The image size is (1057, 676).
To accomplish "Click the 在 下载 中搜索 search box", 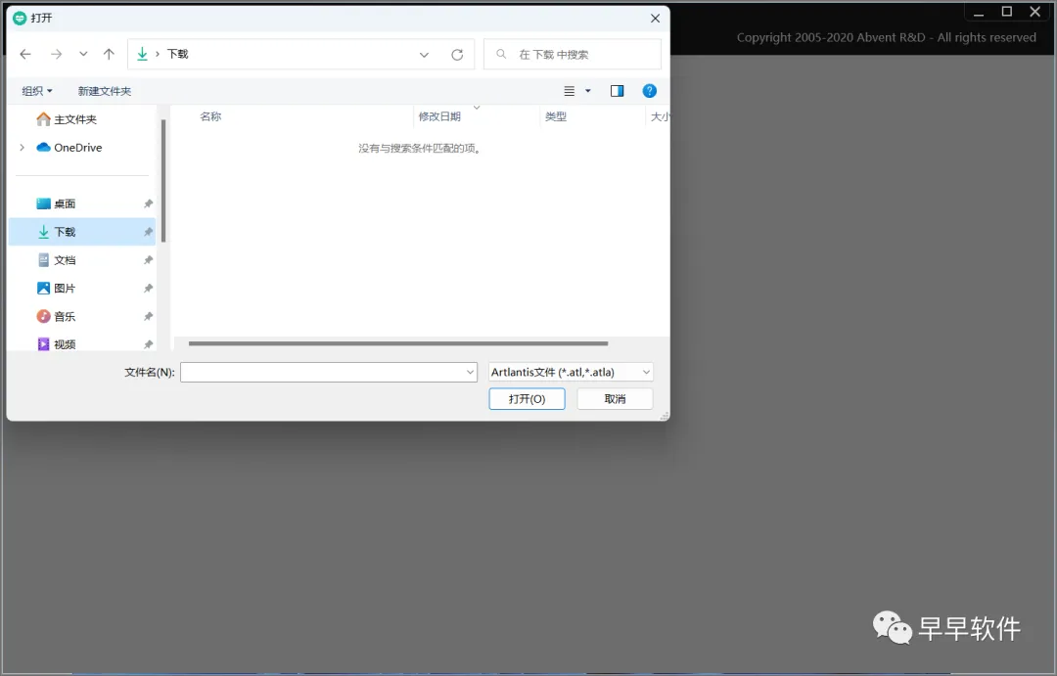I will [x=573, y=54].
